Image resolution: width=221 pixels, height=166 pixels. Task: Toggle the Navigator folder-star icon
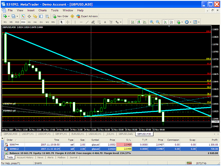pyautogui.click(x=35, y=16)
